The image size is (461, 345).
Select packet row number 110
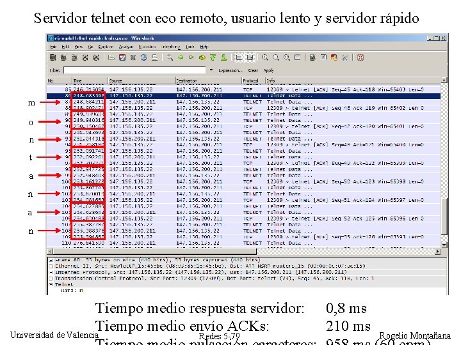pos(244,243)
